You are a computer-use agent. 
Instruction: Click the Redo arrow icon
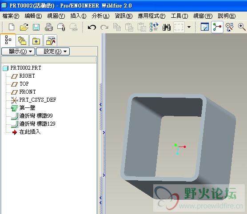[x=104, y=27]
